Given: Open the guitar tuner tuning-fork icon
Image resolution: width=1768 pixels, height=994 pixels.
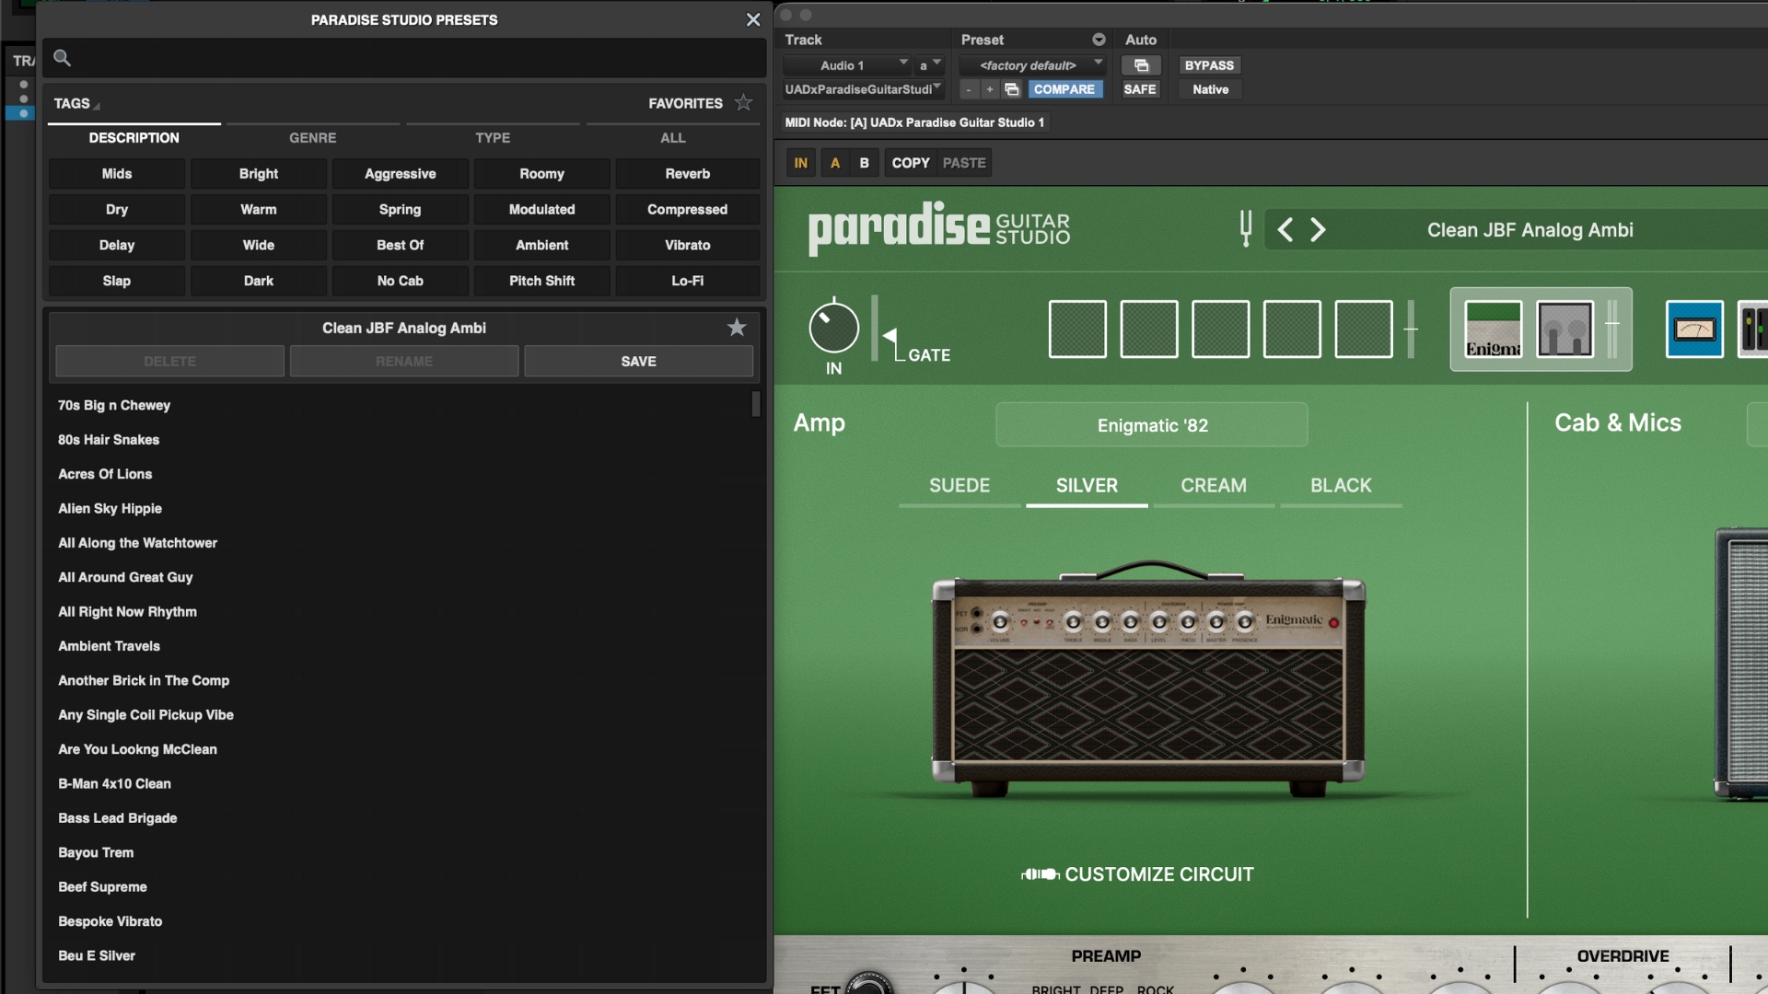Looking at the screenshot, I should tap(1245, 229).
